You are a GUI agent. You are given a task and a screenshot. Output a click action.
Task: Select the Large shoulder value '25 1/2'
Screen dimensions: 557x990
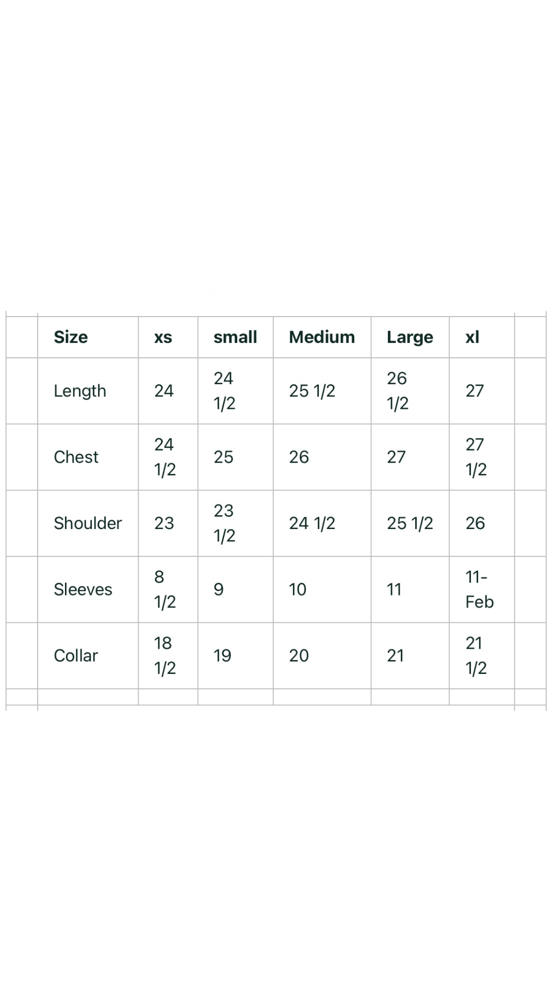point(410,523)
